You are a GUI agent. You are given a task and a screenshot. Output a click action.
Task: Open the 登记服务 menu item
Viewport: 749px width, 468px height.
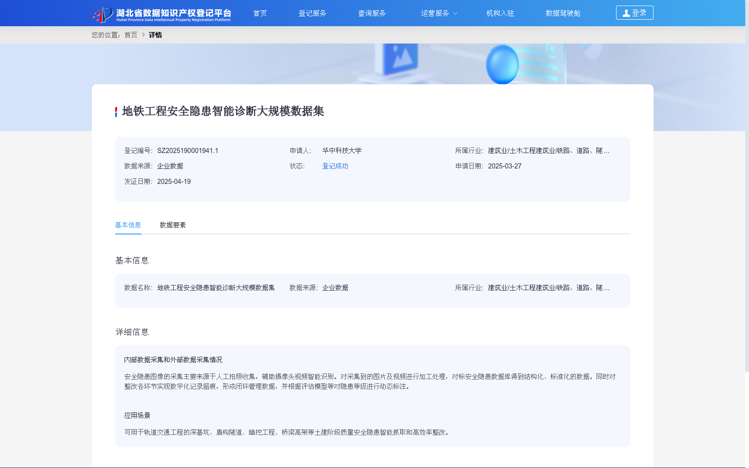[312, 13]
